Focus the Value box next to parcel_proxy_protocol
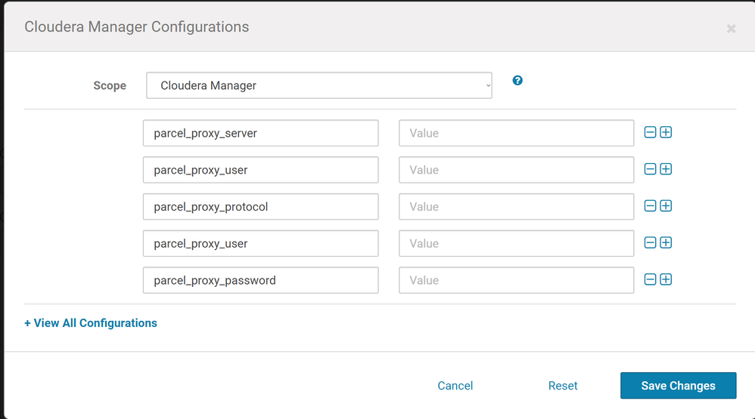Viewport: 755px width, 419px height. click(516, 207)
